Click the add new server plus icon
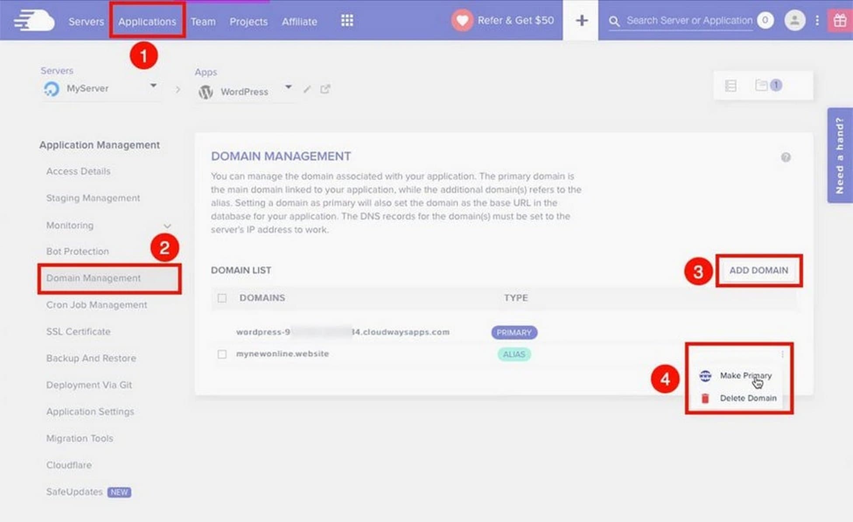 [x=580, y=21]
